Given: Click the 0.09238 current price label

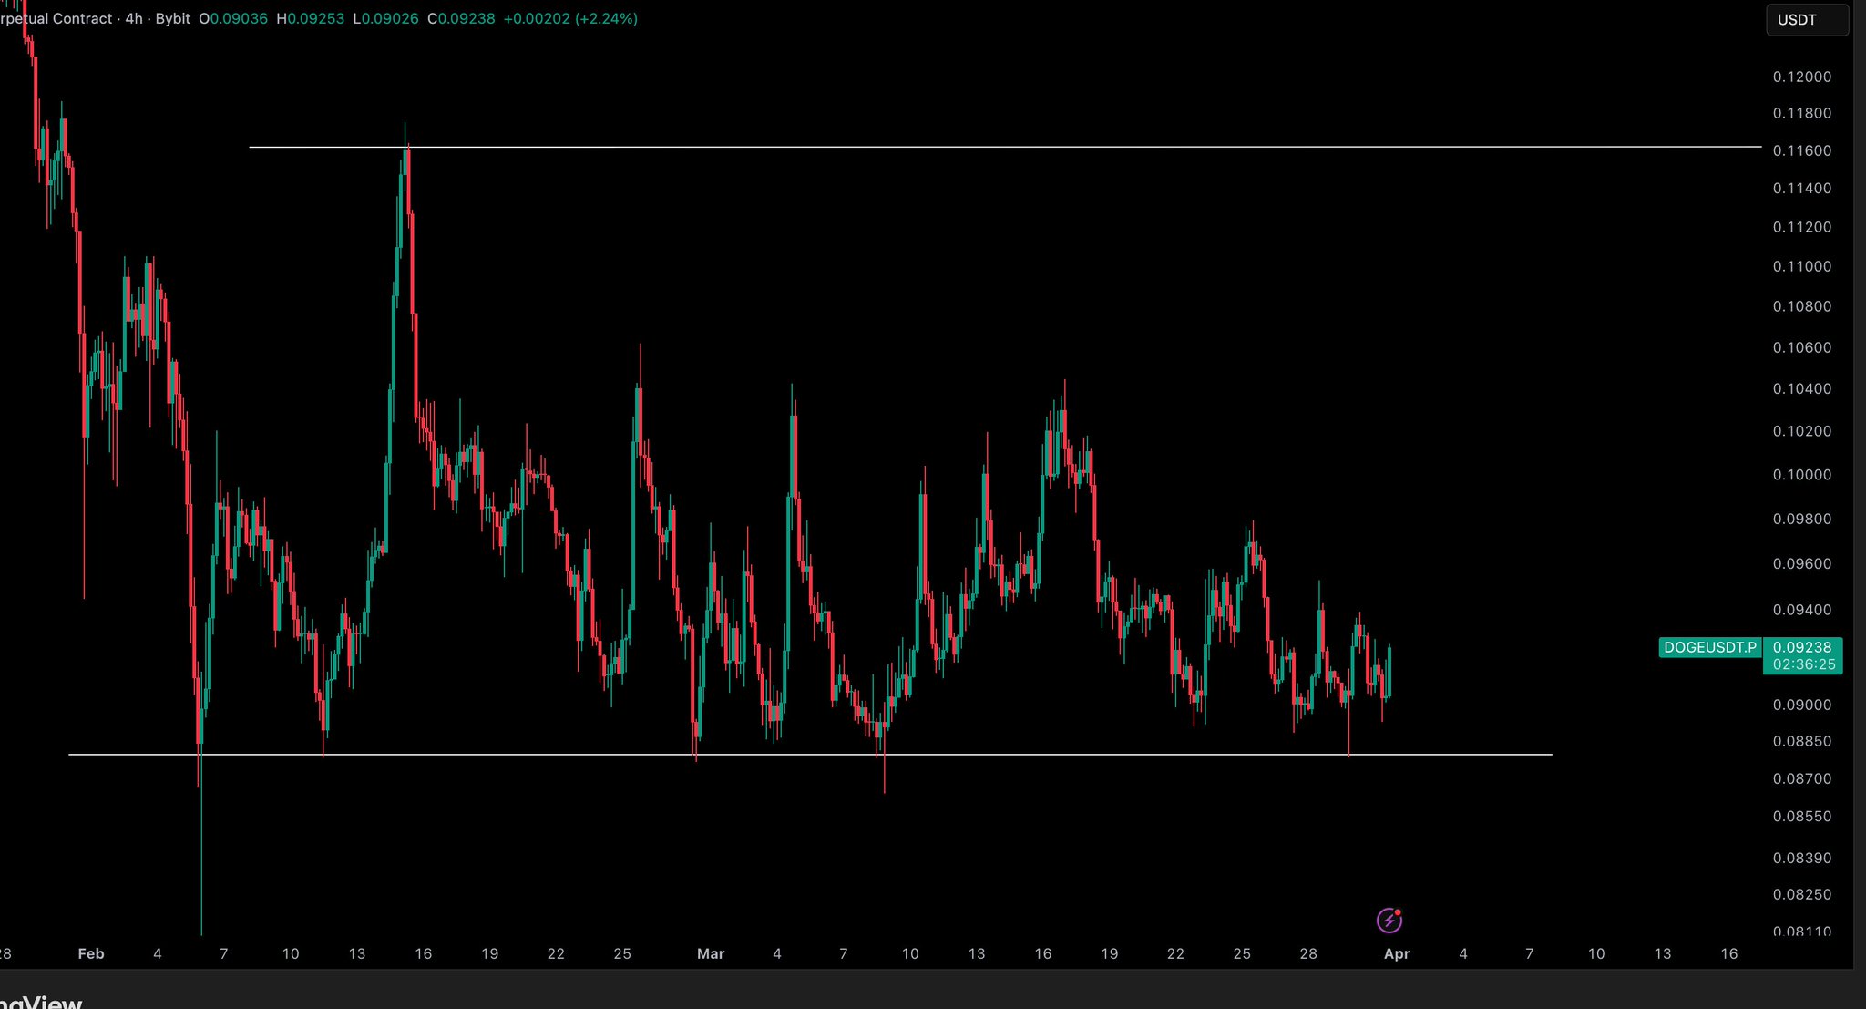Looking at the screenshot, I should [x=1802, y=647].
